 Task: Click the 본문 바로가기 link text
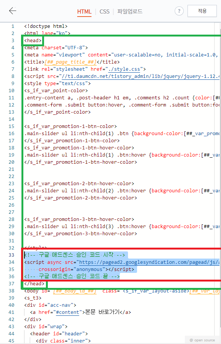(102, 312)
